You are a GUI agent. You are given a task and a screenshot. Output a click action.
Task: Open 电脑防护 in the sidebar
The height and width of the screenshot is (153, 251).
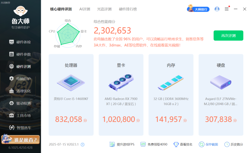click(20, 79)
